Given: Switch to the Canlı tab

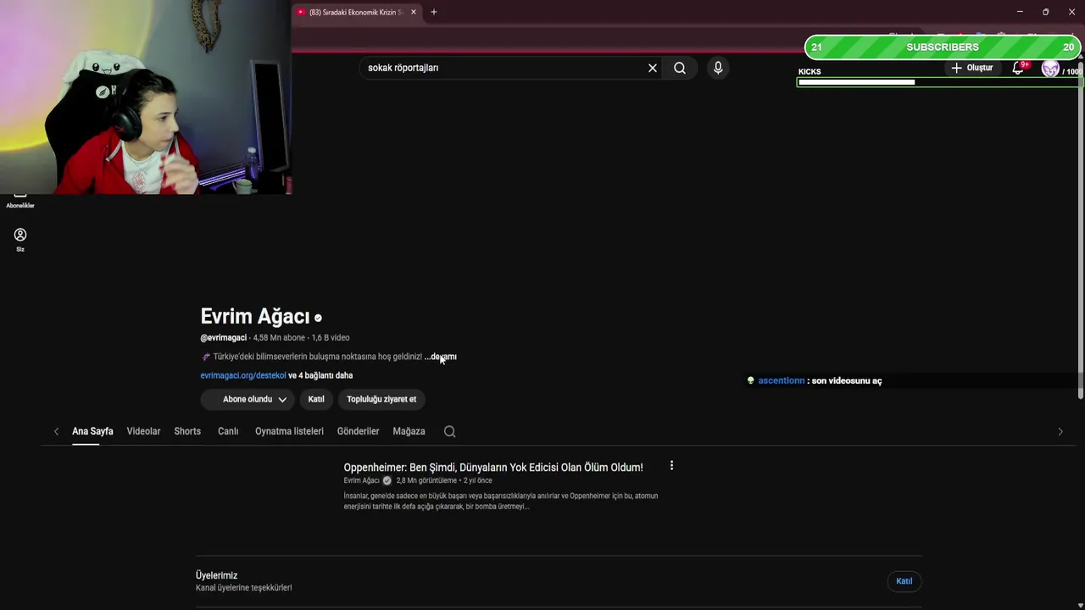Looking at the screenshot, I should (x=228, y=431).
